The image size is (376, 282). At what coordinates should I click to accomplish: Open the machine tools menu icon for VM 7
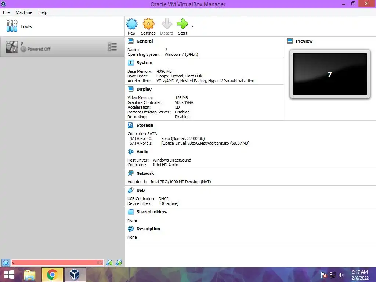pos(112,47)
